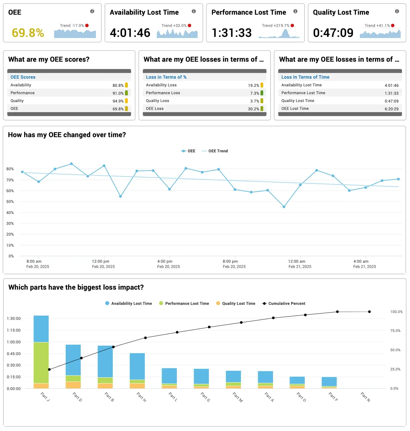The height and width of the screenshot is (431, 410).
Task: Hide Availability Lost Time series via chart legend
Action: tap(128, 303)
